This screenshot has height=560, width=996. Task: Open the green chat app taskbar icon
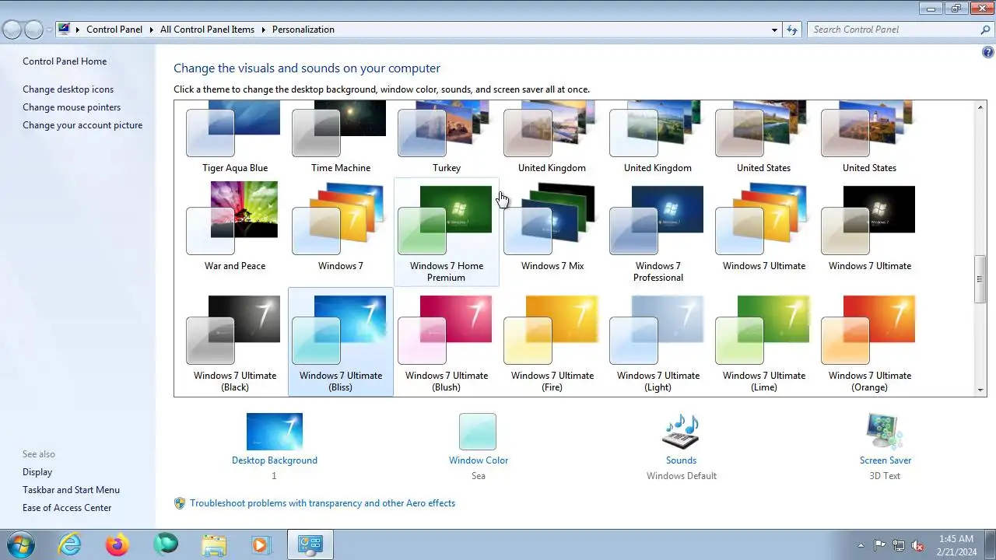pos(165,544)
